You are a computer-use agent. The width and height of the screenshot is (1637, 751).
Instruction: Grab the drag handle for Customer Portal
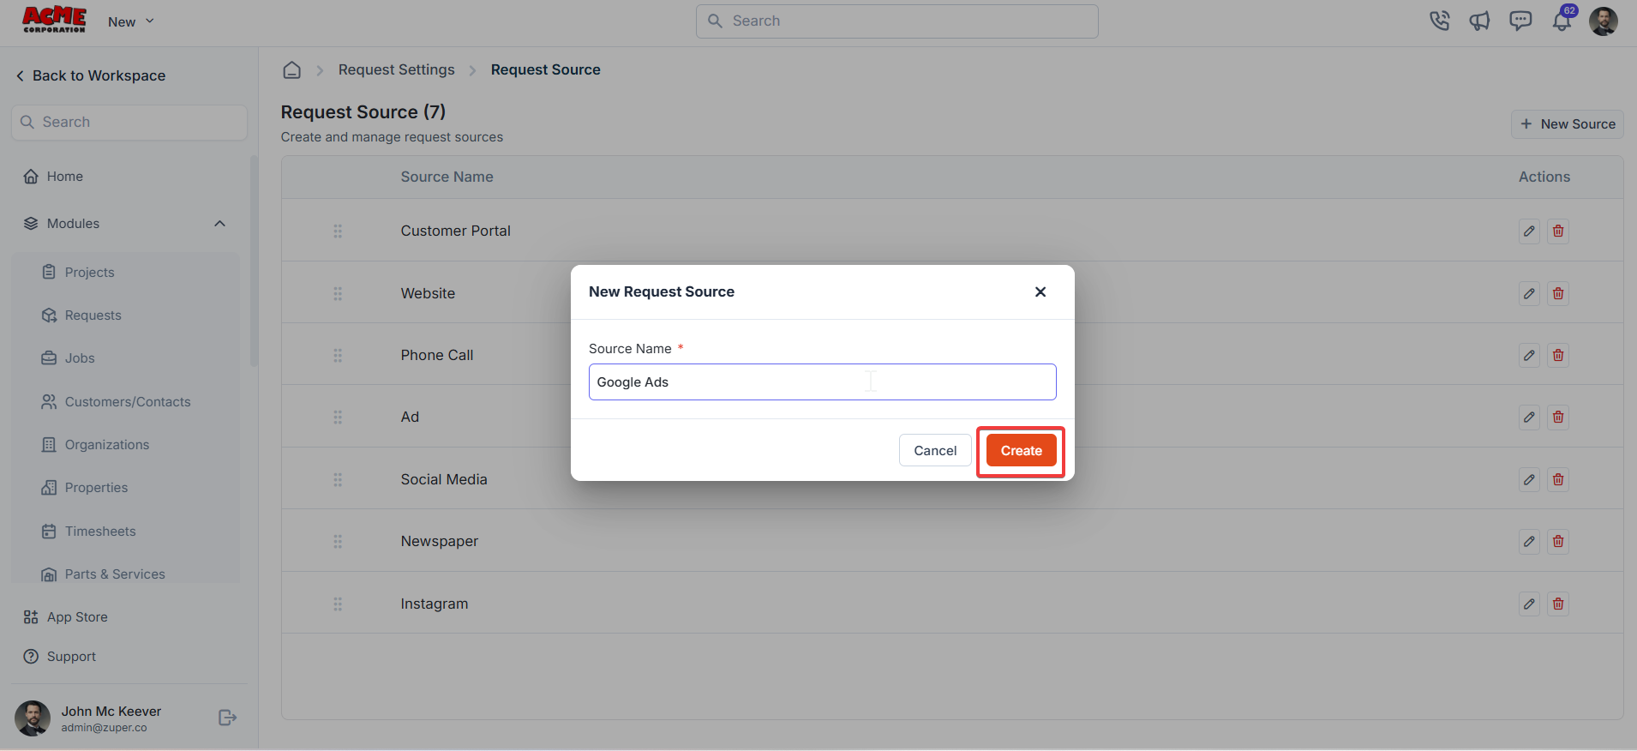tap(338, 231)
